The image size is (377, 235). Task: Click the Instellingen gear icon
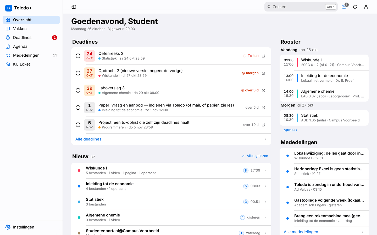tap(8, 227)
